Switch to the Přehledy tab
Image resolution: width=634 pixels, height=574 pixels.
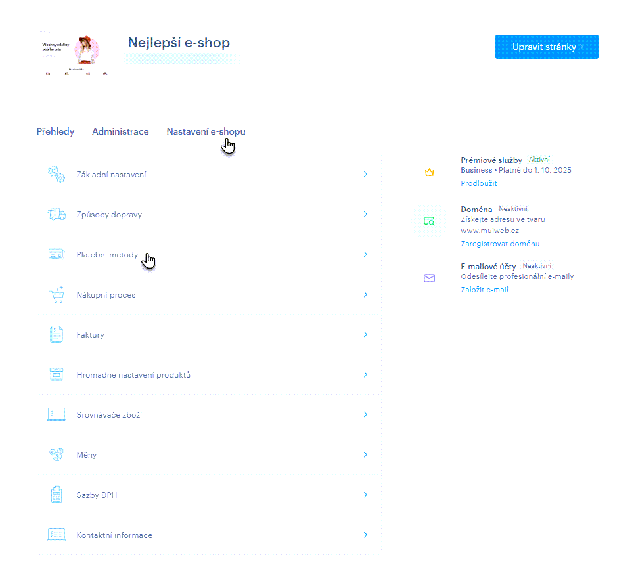click(55, 131)
